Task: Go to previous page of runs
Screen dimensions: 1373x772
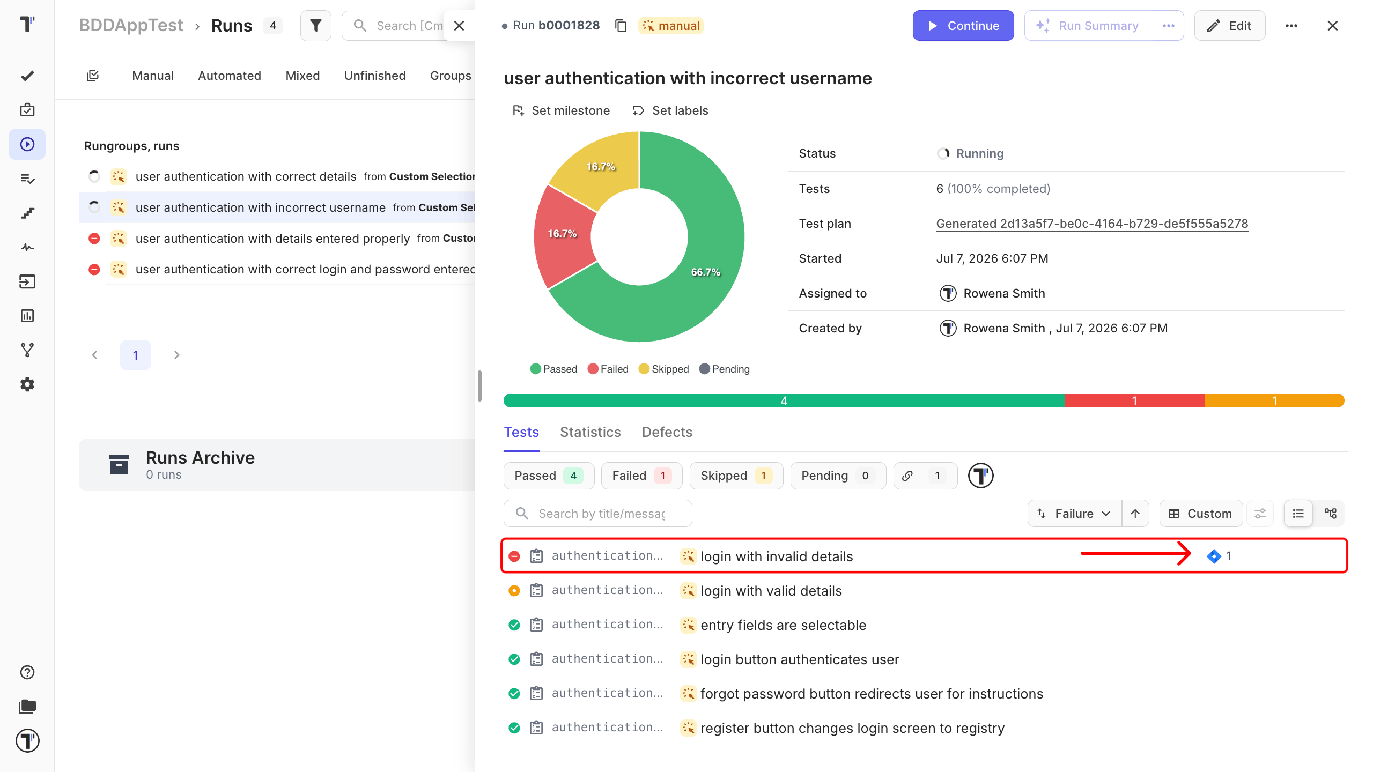Action: coord(95,355)
